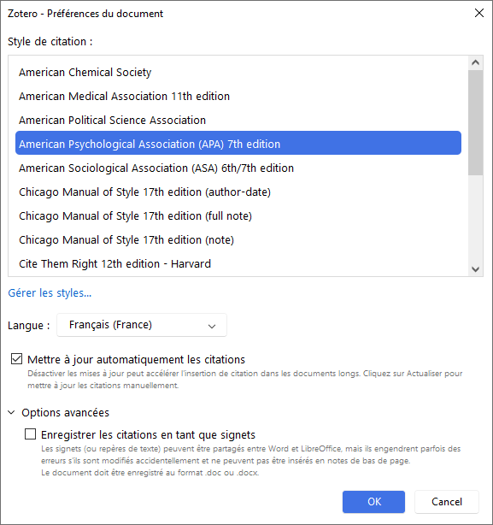Choose American Sociological Association (ASA) style
This screenshot has width=493, height=525.
[238, 168]
